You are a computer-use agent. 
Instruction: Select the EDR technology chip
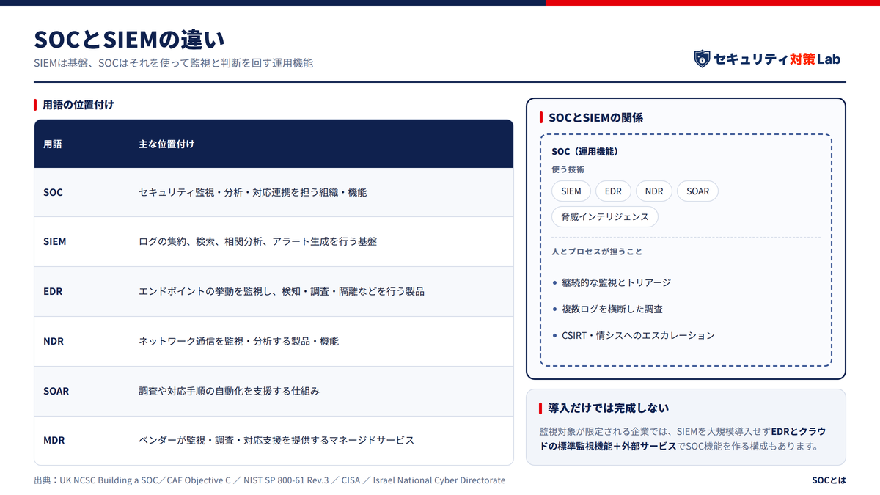(x=613, y=191)
